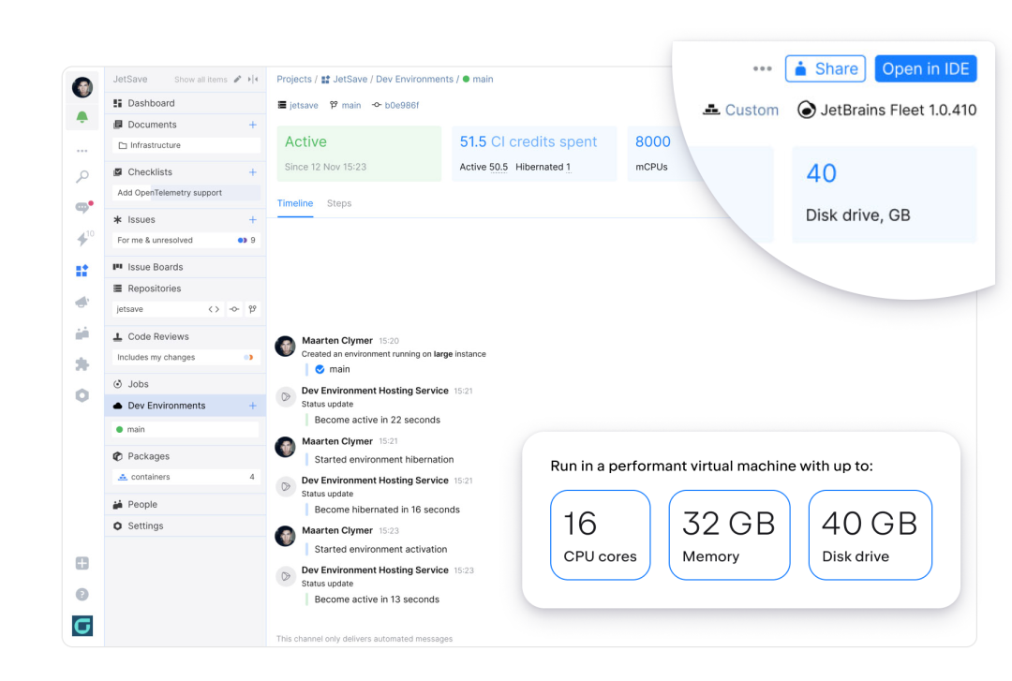Open People section
Viewport: 1012px width, 681px height.
click(x=186, y=504)
